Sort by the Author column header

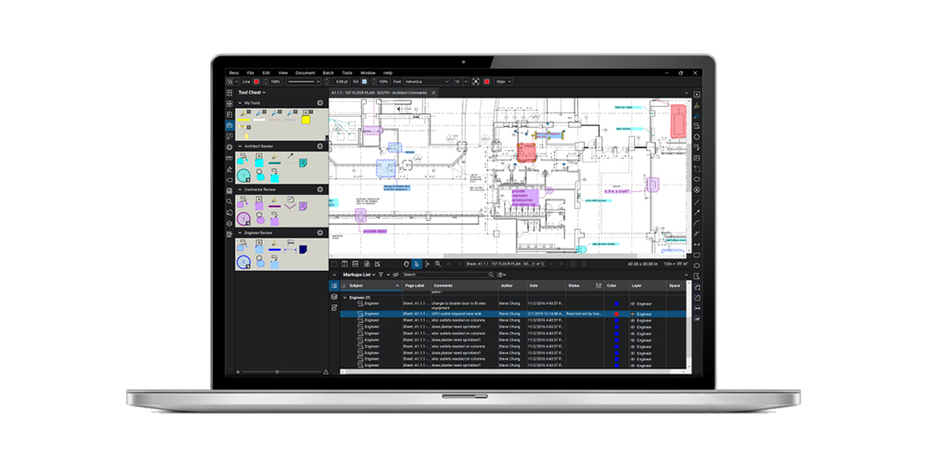point(512,285)
